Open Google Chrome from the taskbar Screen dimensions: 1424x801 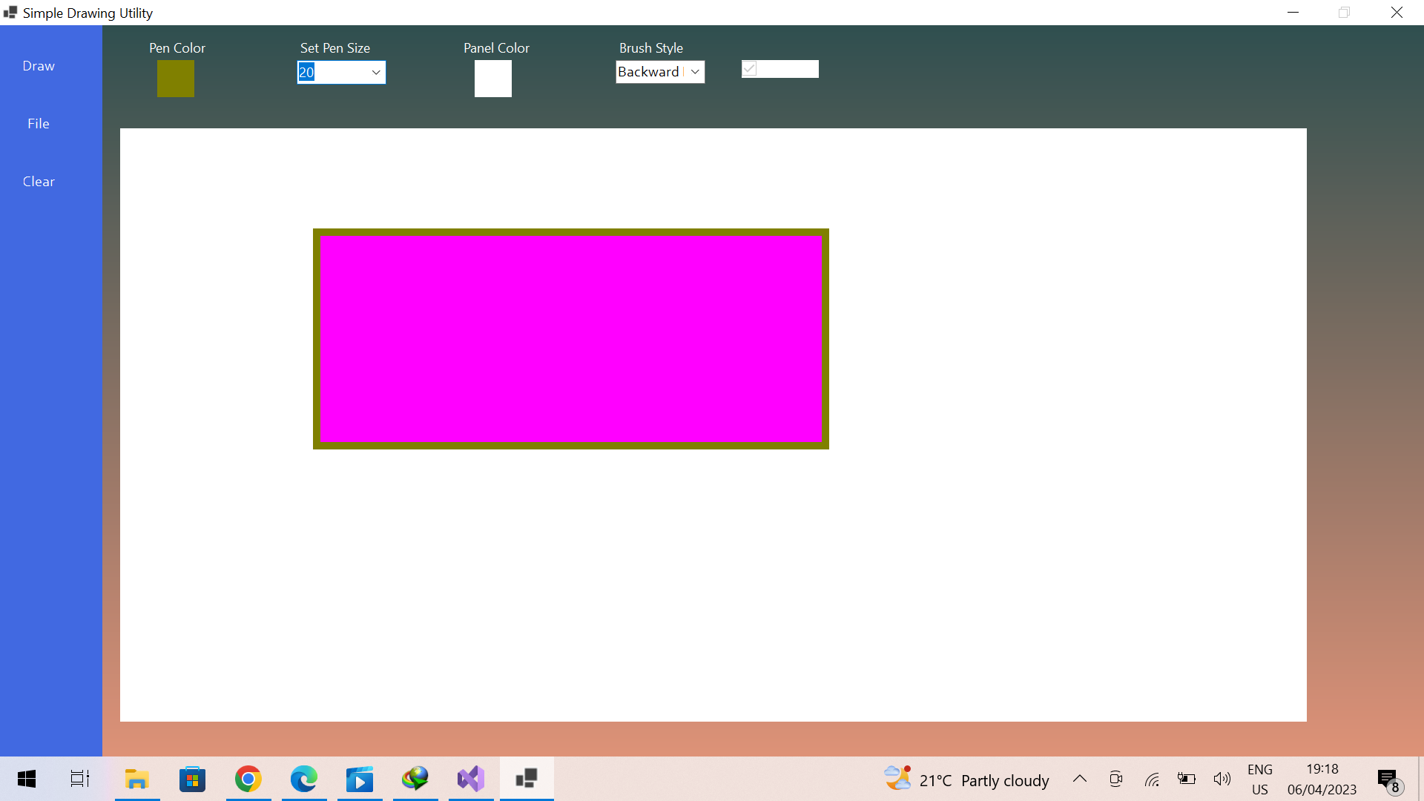(x=248, y=779)
